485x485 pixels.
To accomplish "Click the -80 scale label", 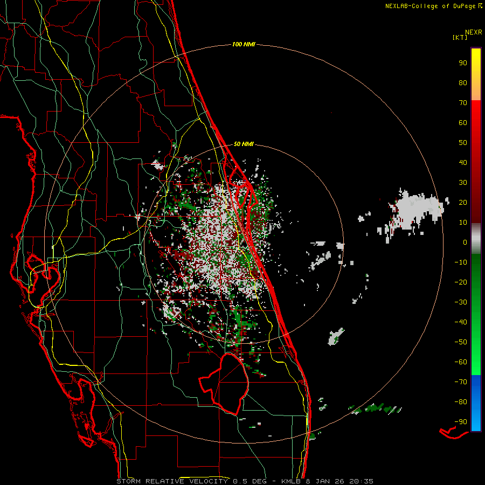I will click(461, 402).
